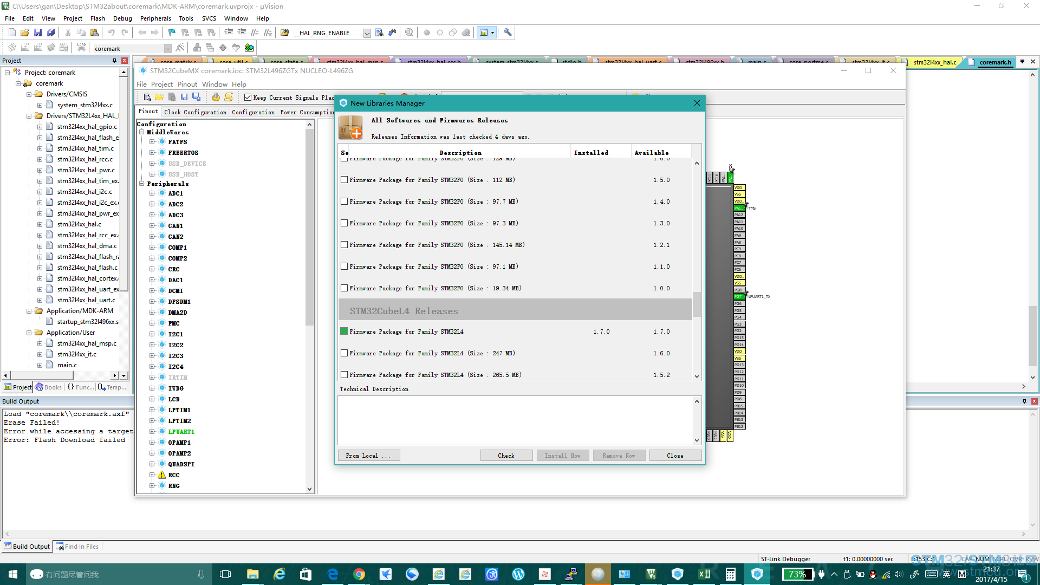Collapse the Application/User group in Project tree

pyautogui.click(x=29, y=333)
